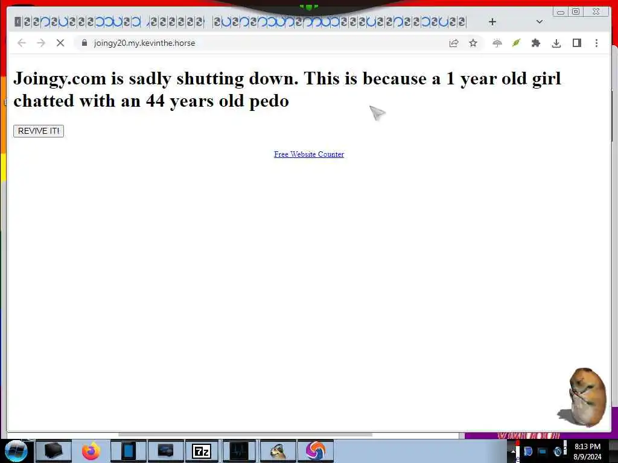Open the three-dot browser menu
This screenshot has width=618, height=463.
click(x=596, y=43)
